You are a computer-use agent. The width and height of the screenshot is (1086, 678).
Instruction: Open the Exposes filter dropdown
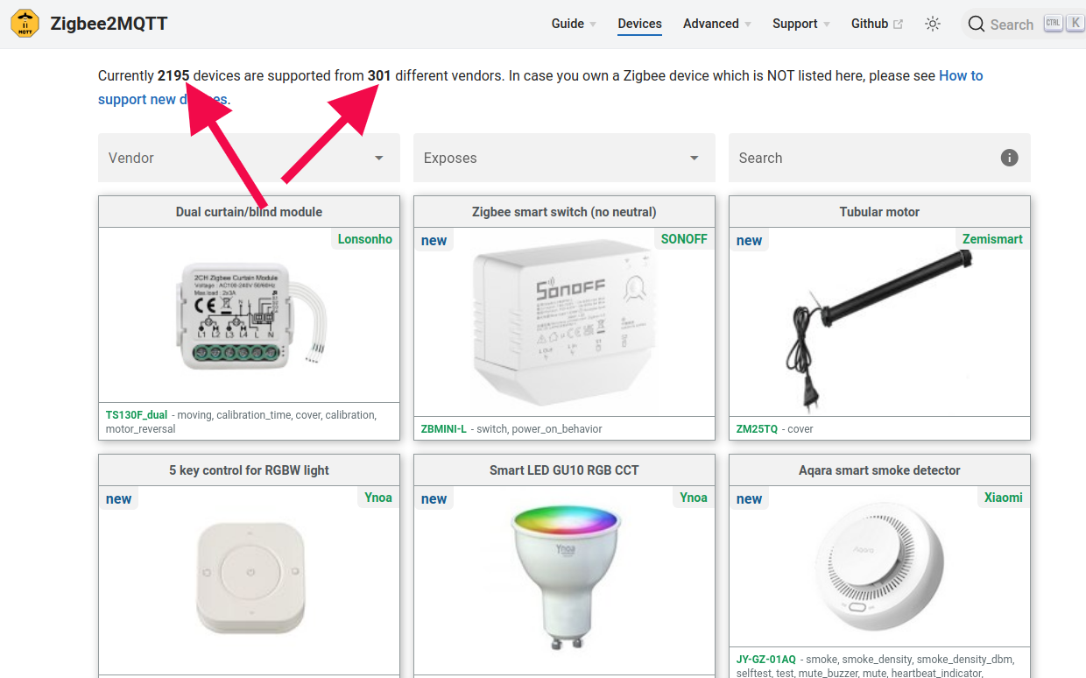point(564,158)
